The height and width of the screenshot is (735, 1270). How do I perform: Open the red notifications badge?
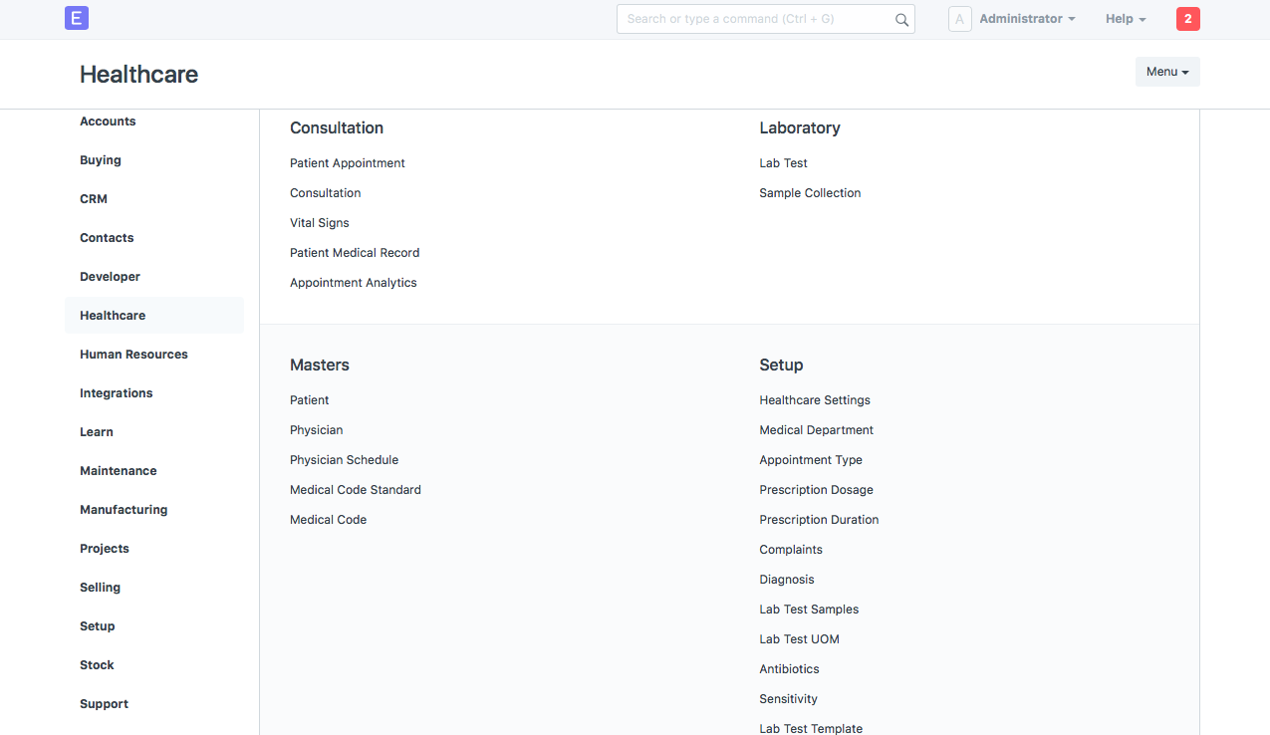tap(1187, 19)
